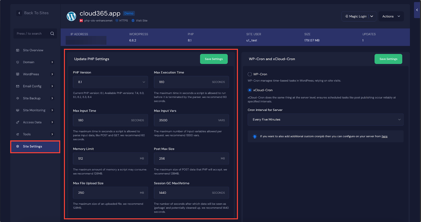The height and width of the screenshot is (222, 421).
Task: Expand the Magic Login options chevron
Action: [372, 16]
